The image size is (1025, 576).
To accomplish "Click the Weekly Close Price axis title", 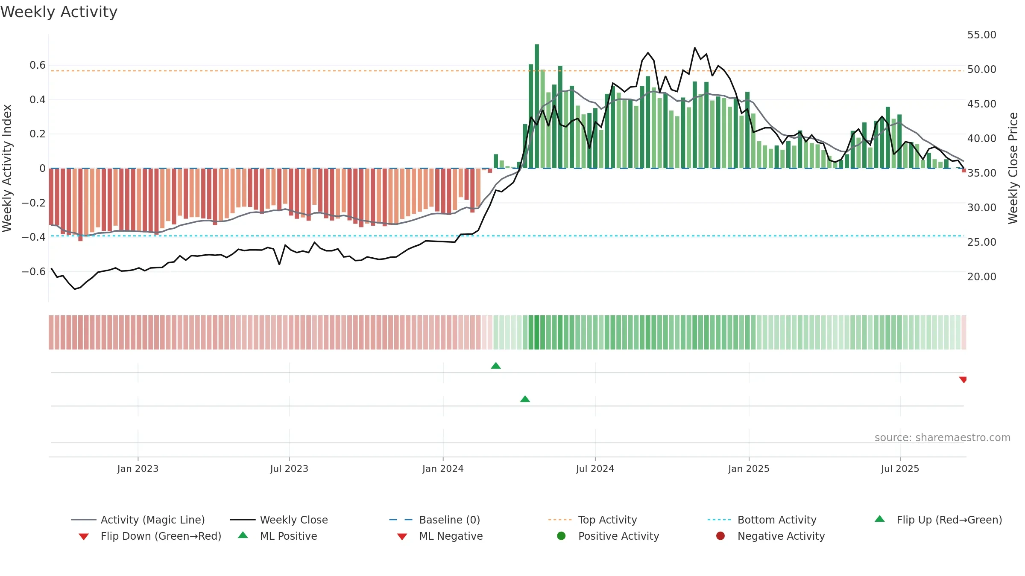I will click(x=1013, y=168).
